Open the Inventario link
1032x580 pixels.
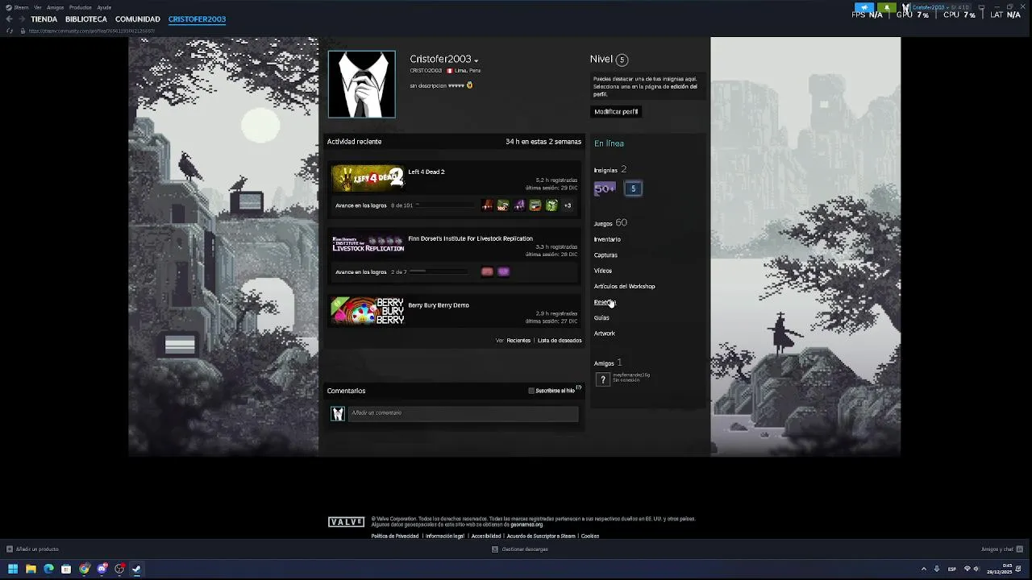[x=607, y=239]
